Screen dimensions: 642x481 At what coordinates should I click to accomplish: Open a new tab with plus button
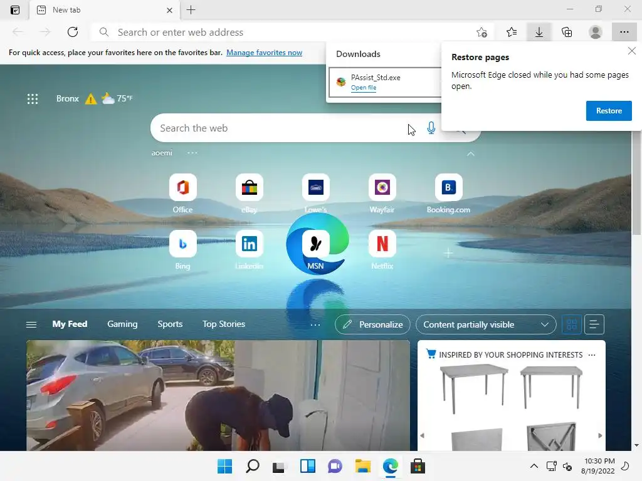pyautogui.click(x=191, y=10)
